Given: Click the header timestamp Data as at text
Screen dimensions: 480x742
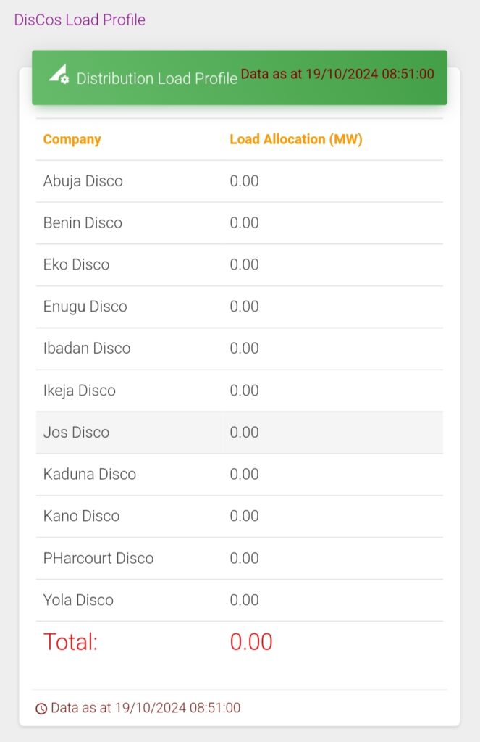Looking at the screenshot, I should pos(337,74).
